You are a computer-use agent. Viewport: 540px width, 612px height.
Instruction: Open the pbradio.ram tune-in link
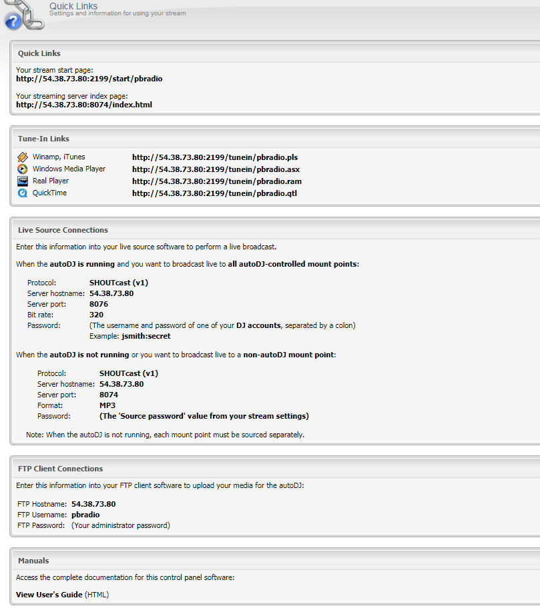click(x=216, y=181)
